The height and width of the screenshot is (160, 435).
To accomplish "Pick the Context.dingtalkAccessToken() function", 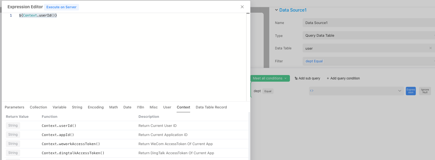I will (73, 153).
